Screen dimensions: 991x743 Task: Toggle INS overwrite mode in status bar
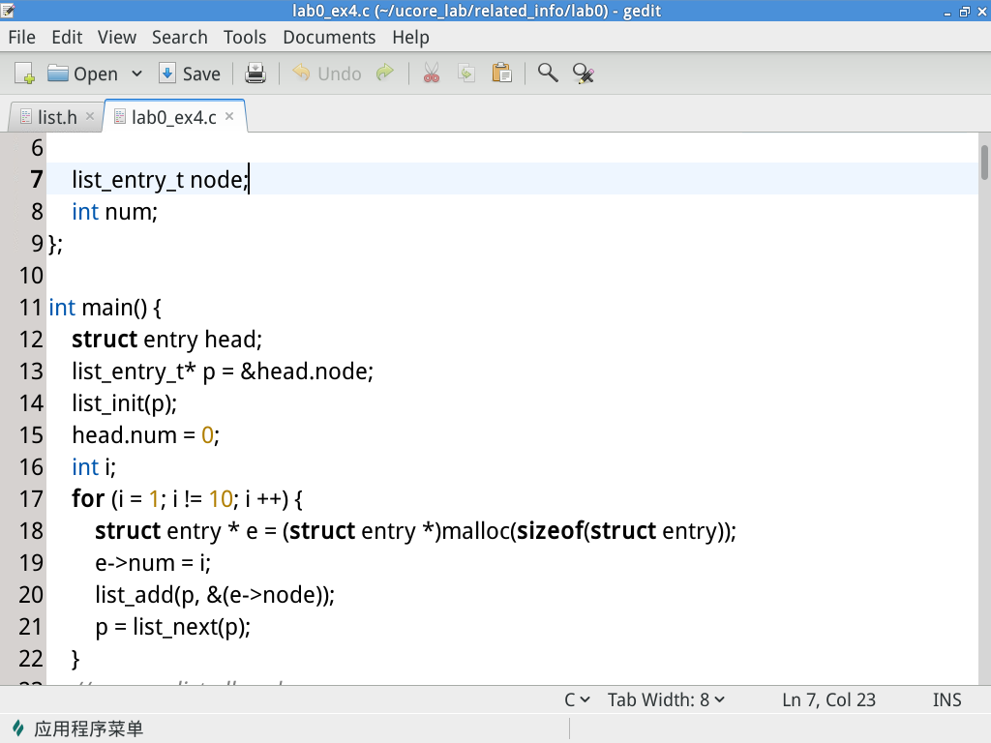tap(946, 698)
